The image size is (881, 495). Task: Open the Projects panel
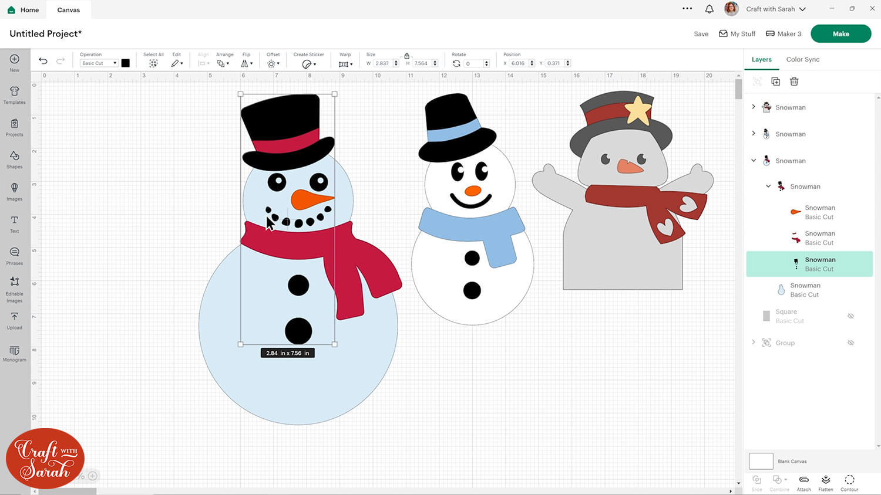14,127
